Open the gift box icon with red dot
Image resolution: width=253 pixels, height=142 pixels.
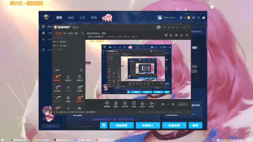[x=166, y=35]
